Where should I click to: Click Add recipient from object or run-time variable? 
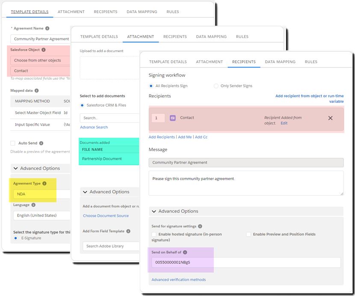(310, 98)
